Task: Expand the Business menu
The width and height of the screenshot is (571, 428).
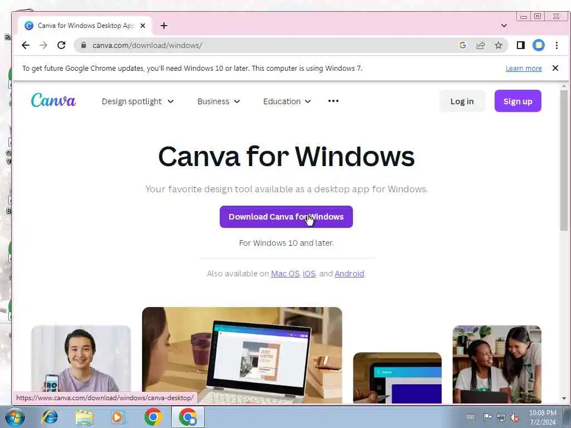Action: 219,101
